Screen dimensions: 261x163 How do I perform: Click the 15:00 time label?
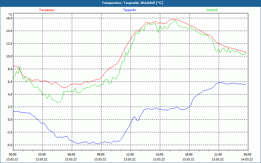(160, 154)
